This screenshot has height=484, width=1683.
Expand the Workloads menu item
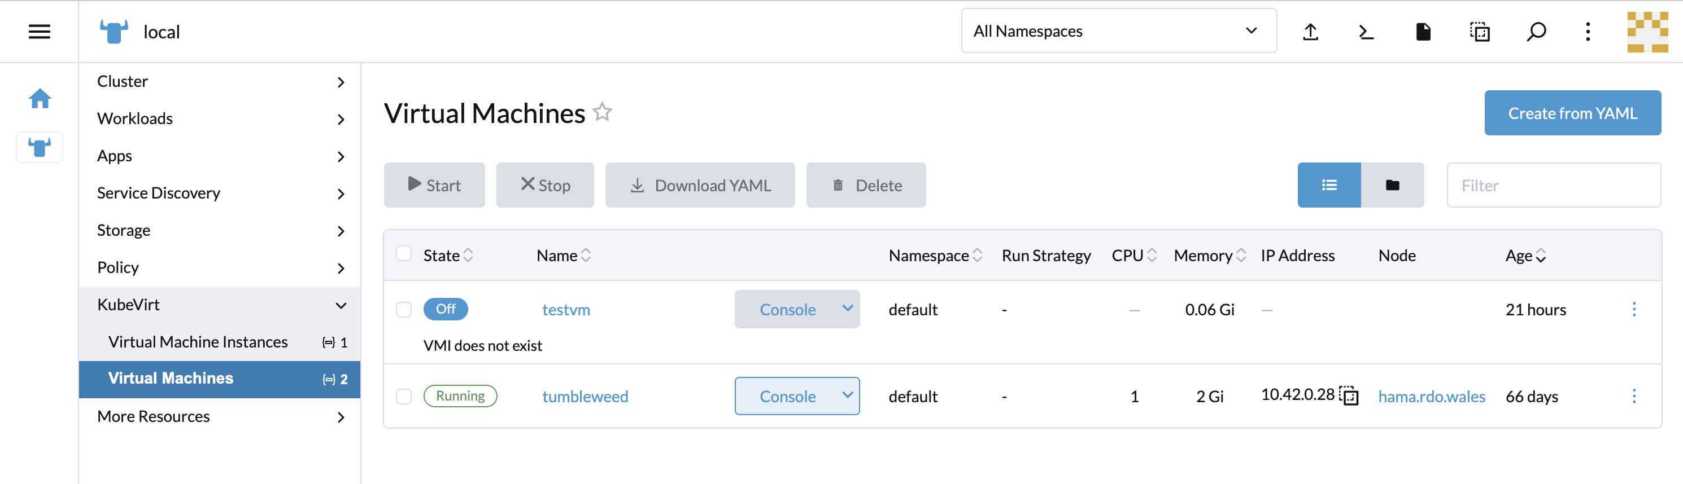(x=220, y=118)
